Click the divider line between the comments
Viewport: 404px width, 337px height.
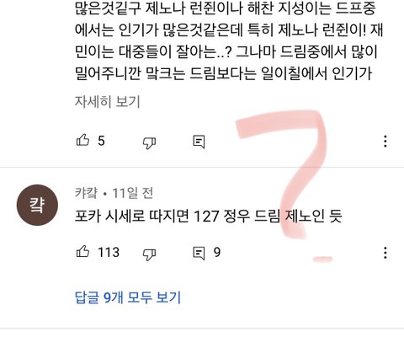(202, 168)
